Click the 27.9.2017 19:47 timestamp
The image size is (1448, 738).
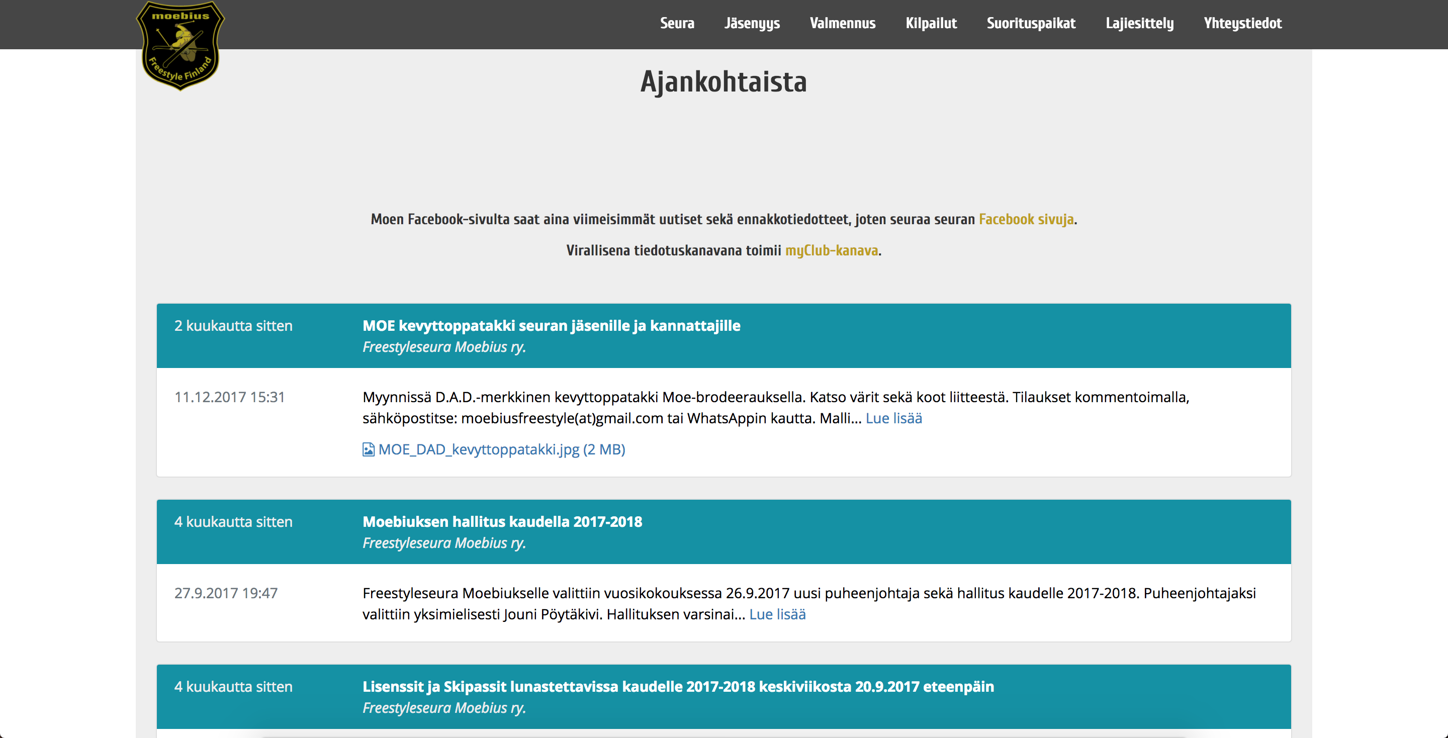(x=226, y=594)
